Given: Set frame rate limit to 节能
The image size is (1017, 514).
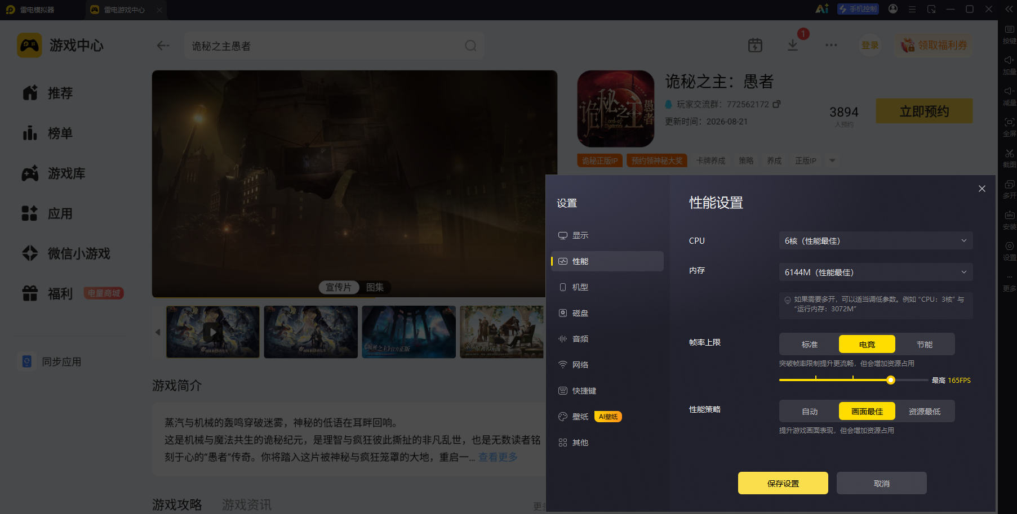Looking at the screenshot, I should 925,344.
